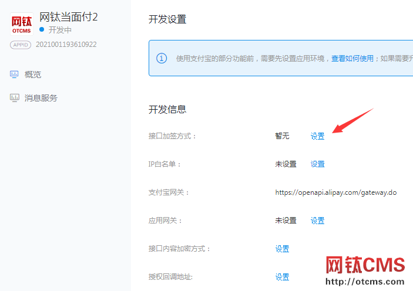Click the 开发设置 heading

[167, 19]
